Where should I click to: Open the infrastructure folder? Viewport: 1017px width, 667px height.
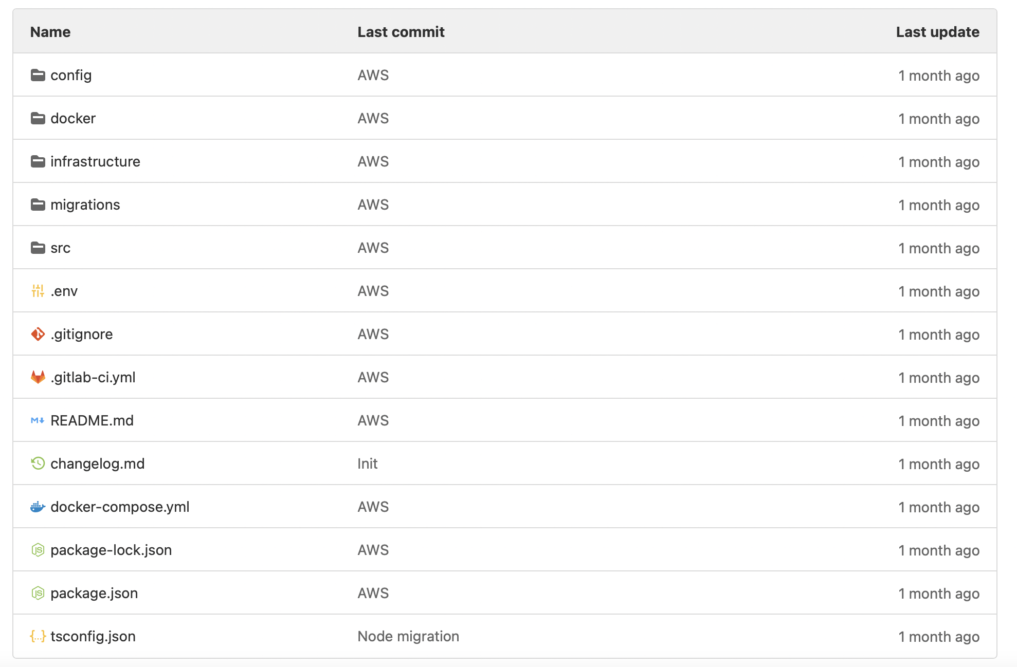point(95,161)
